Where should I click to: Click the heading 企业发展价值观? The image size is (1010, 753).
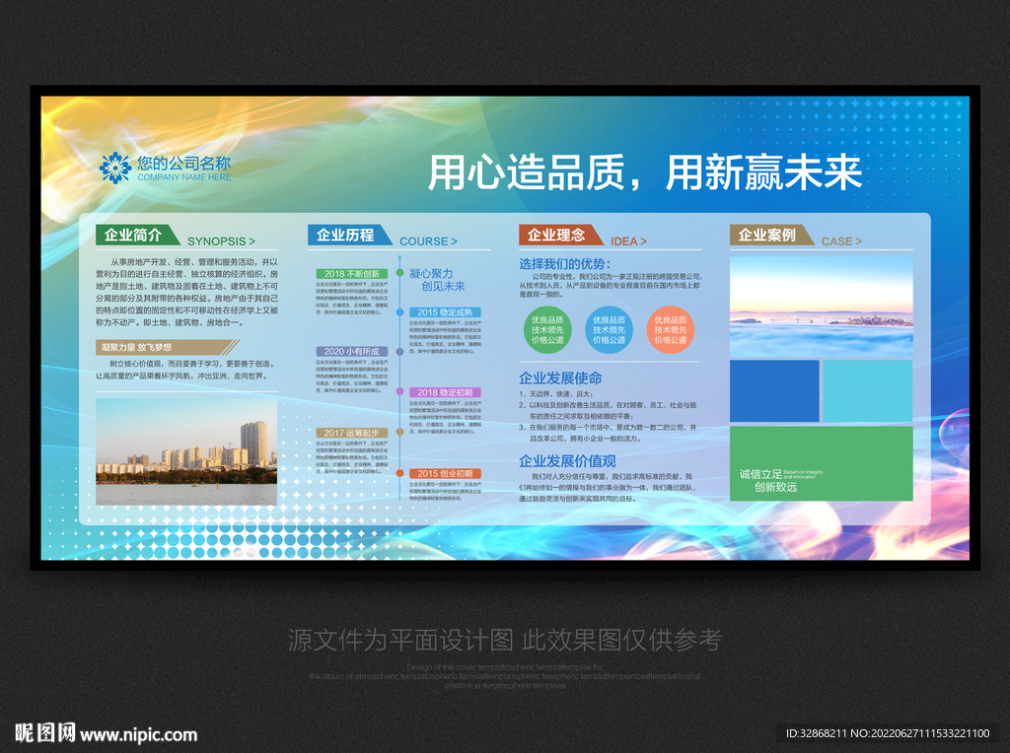567,461
